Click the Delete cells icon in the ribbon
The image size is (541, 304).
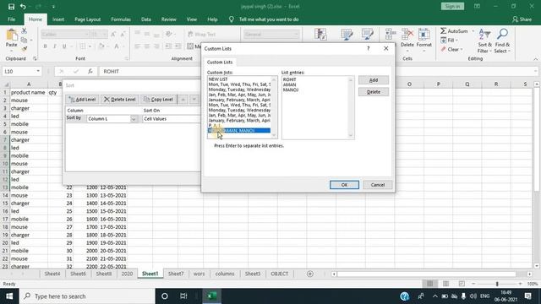(407, 35)
